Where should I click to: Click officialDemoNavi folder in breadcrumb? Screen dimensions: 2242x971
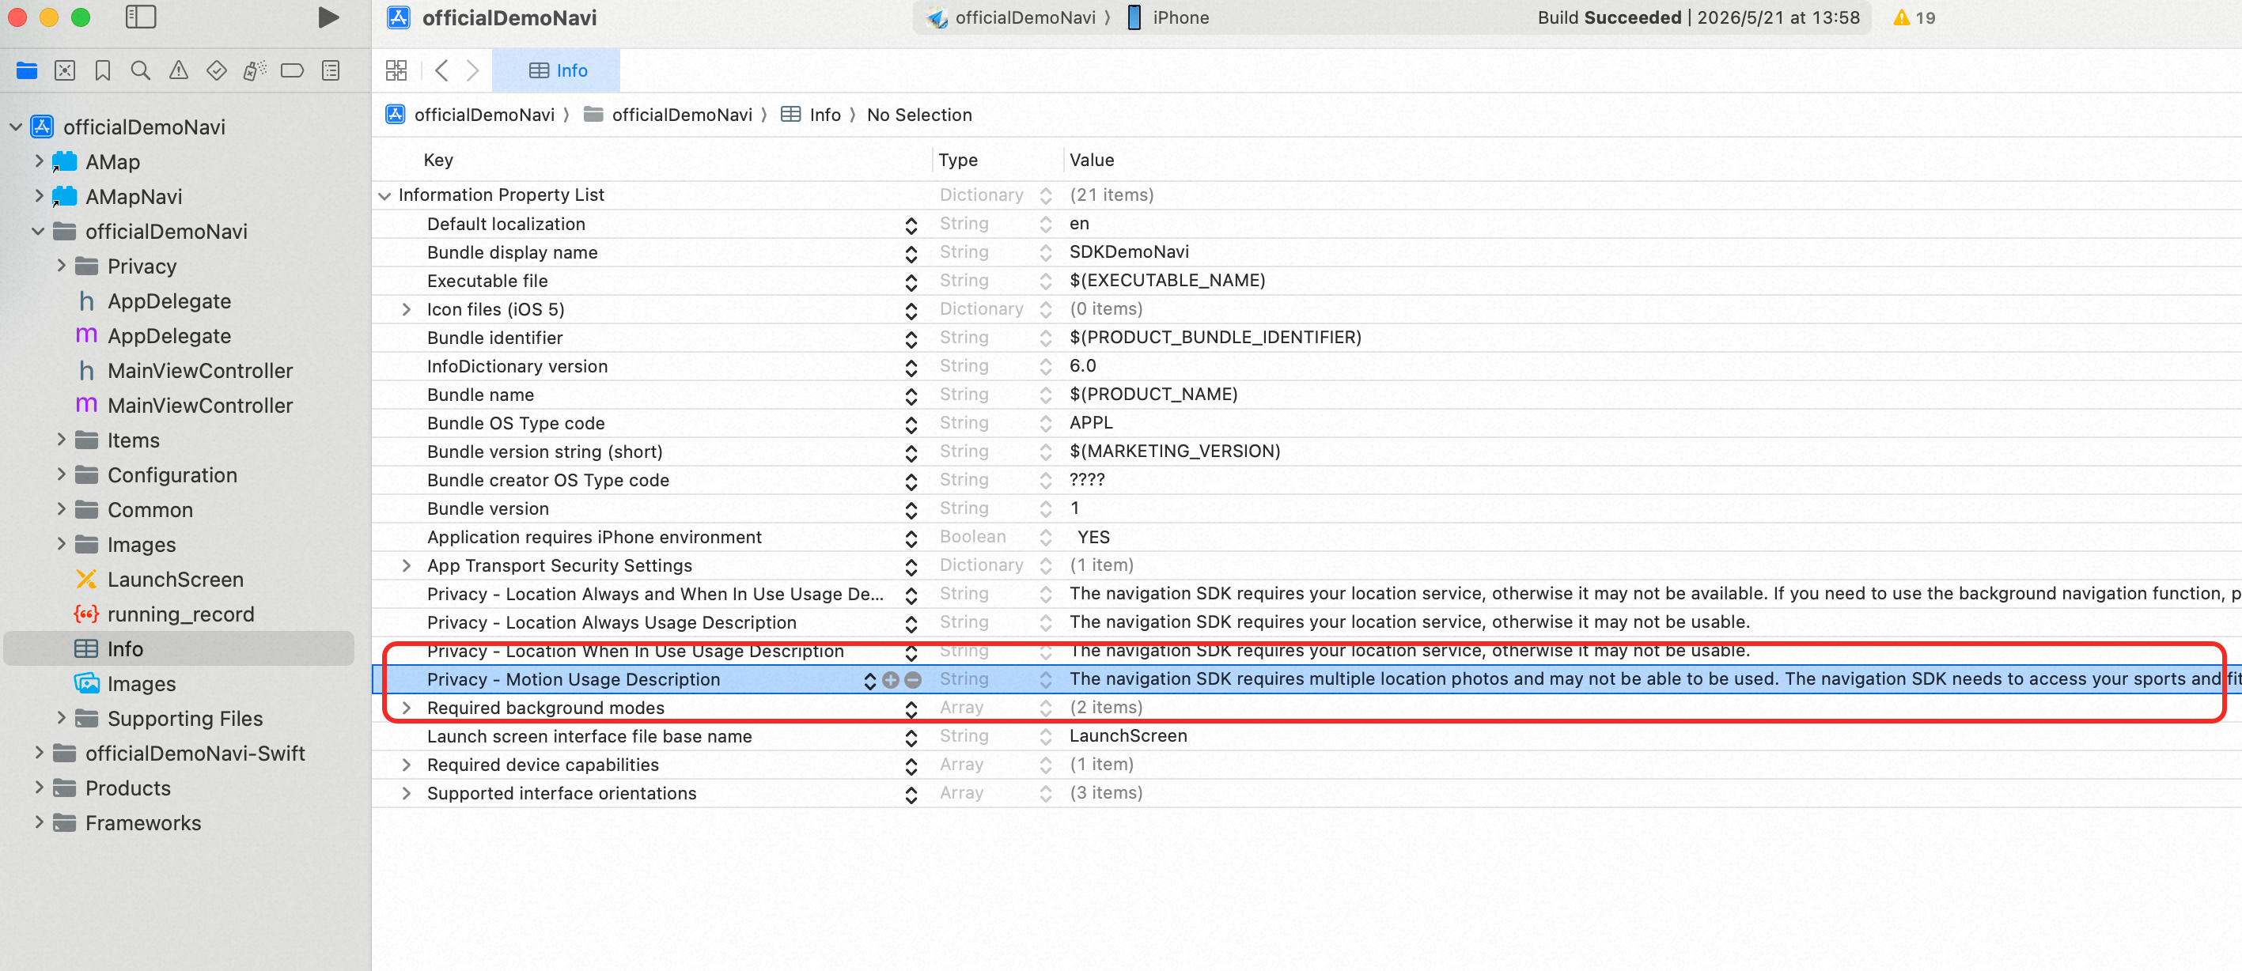pos(668,115)
